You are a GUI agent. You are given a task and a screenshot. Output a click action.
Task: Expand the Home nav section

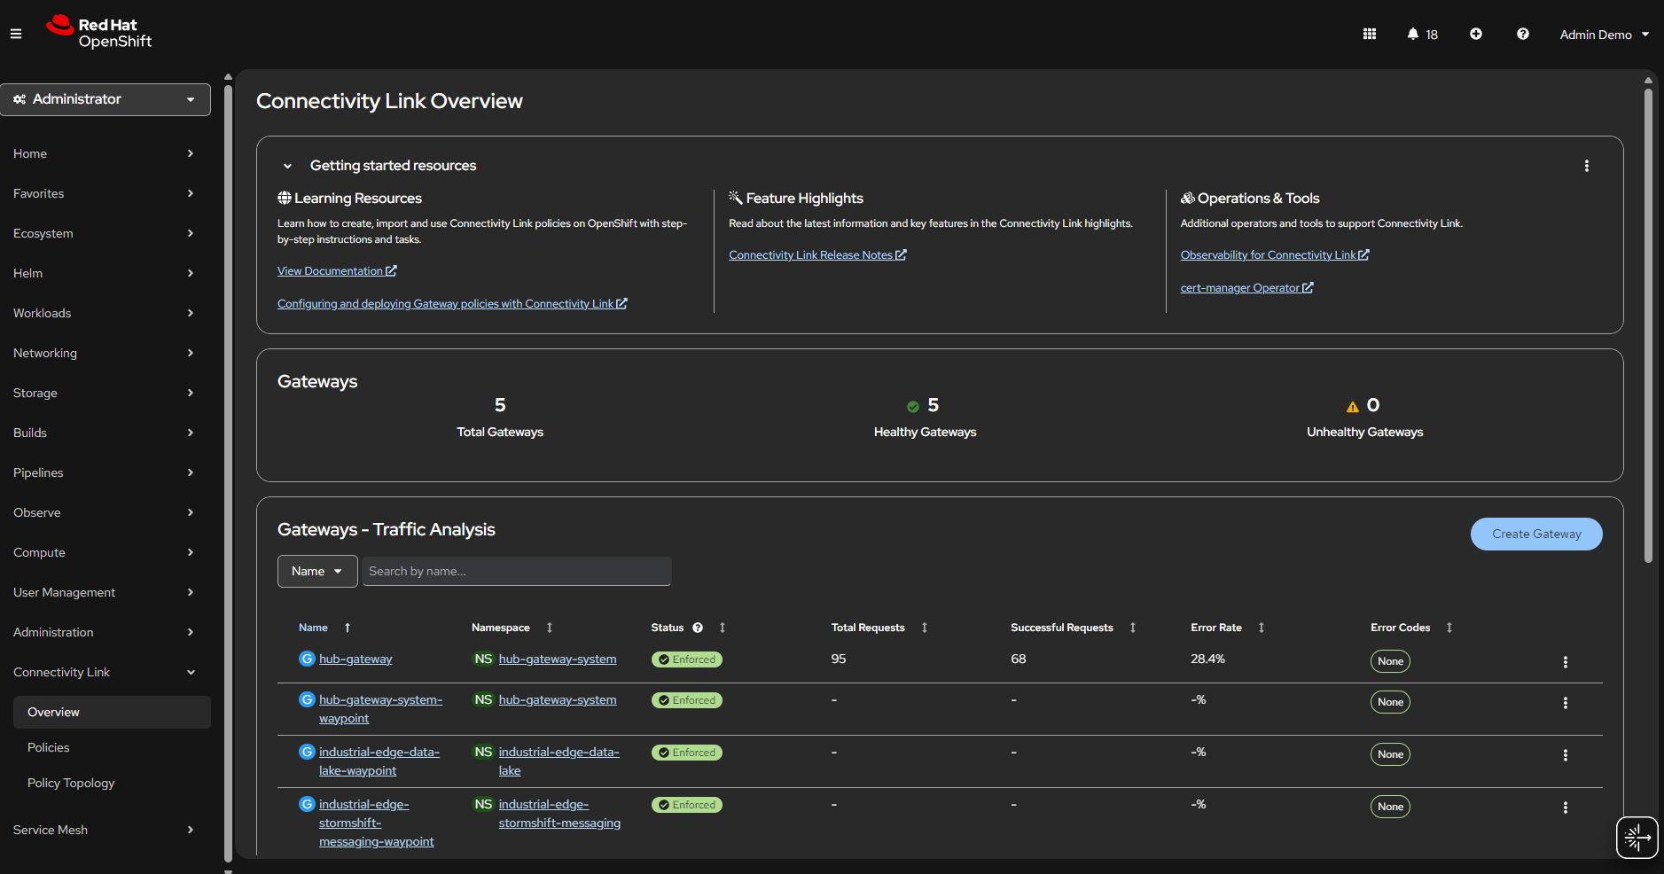105,153
